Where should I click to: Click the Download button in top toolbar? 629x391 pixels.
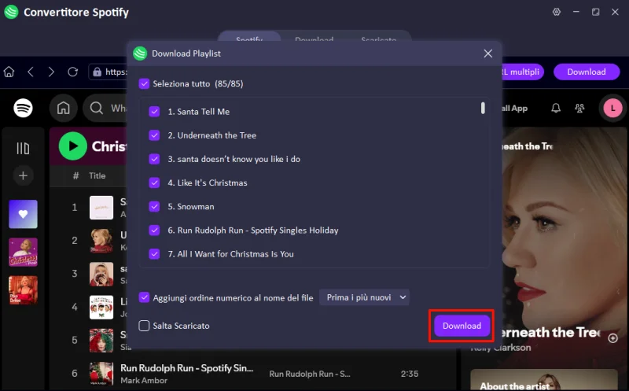coord(586,72)
